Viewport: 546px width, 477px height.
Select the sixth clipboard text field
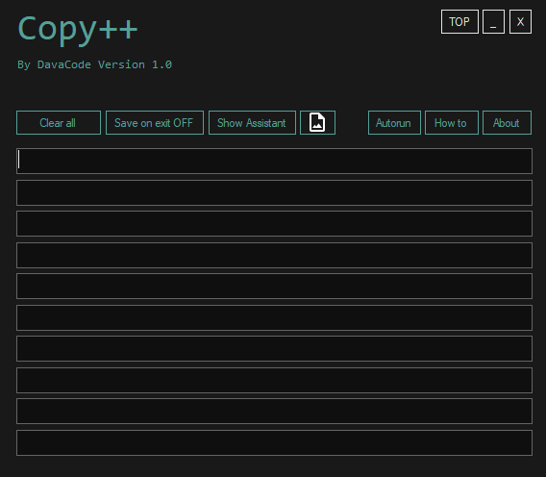274,317
